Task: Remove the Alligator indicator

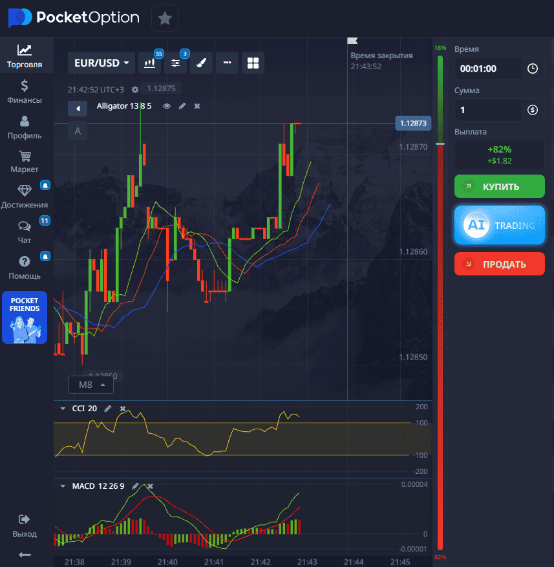Action: point(197,106)
